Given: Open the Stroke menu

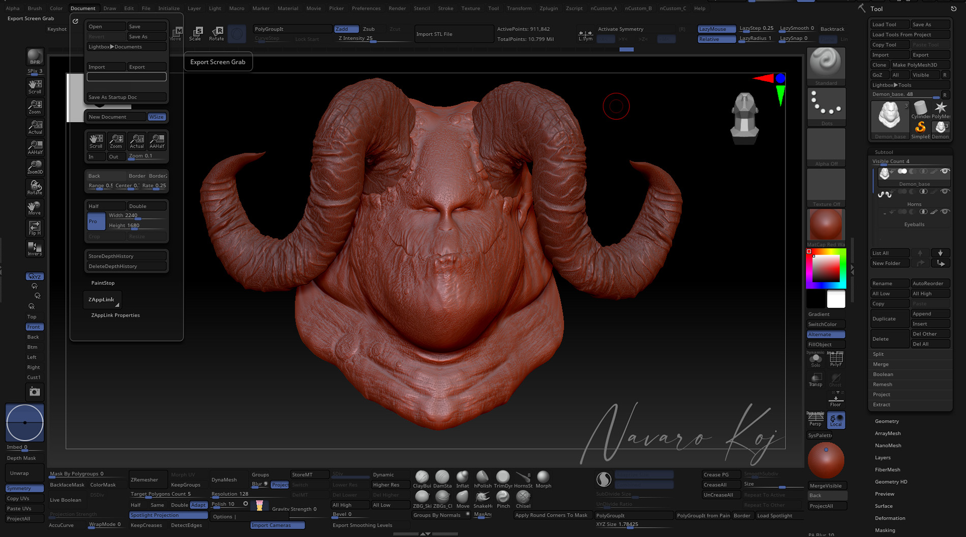Looking at the screenshot, I should click(x=445, y=8).
